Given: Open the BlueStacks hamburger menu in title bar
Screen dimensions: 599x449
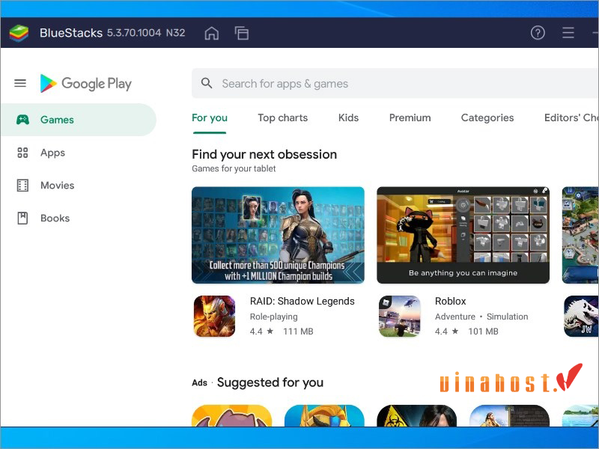Looking at the screenshot, I should (x=568, y=33).
